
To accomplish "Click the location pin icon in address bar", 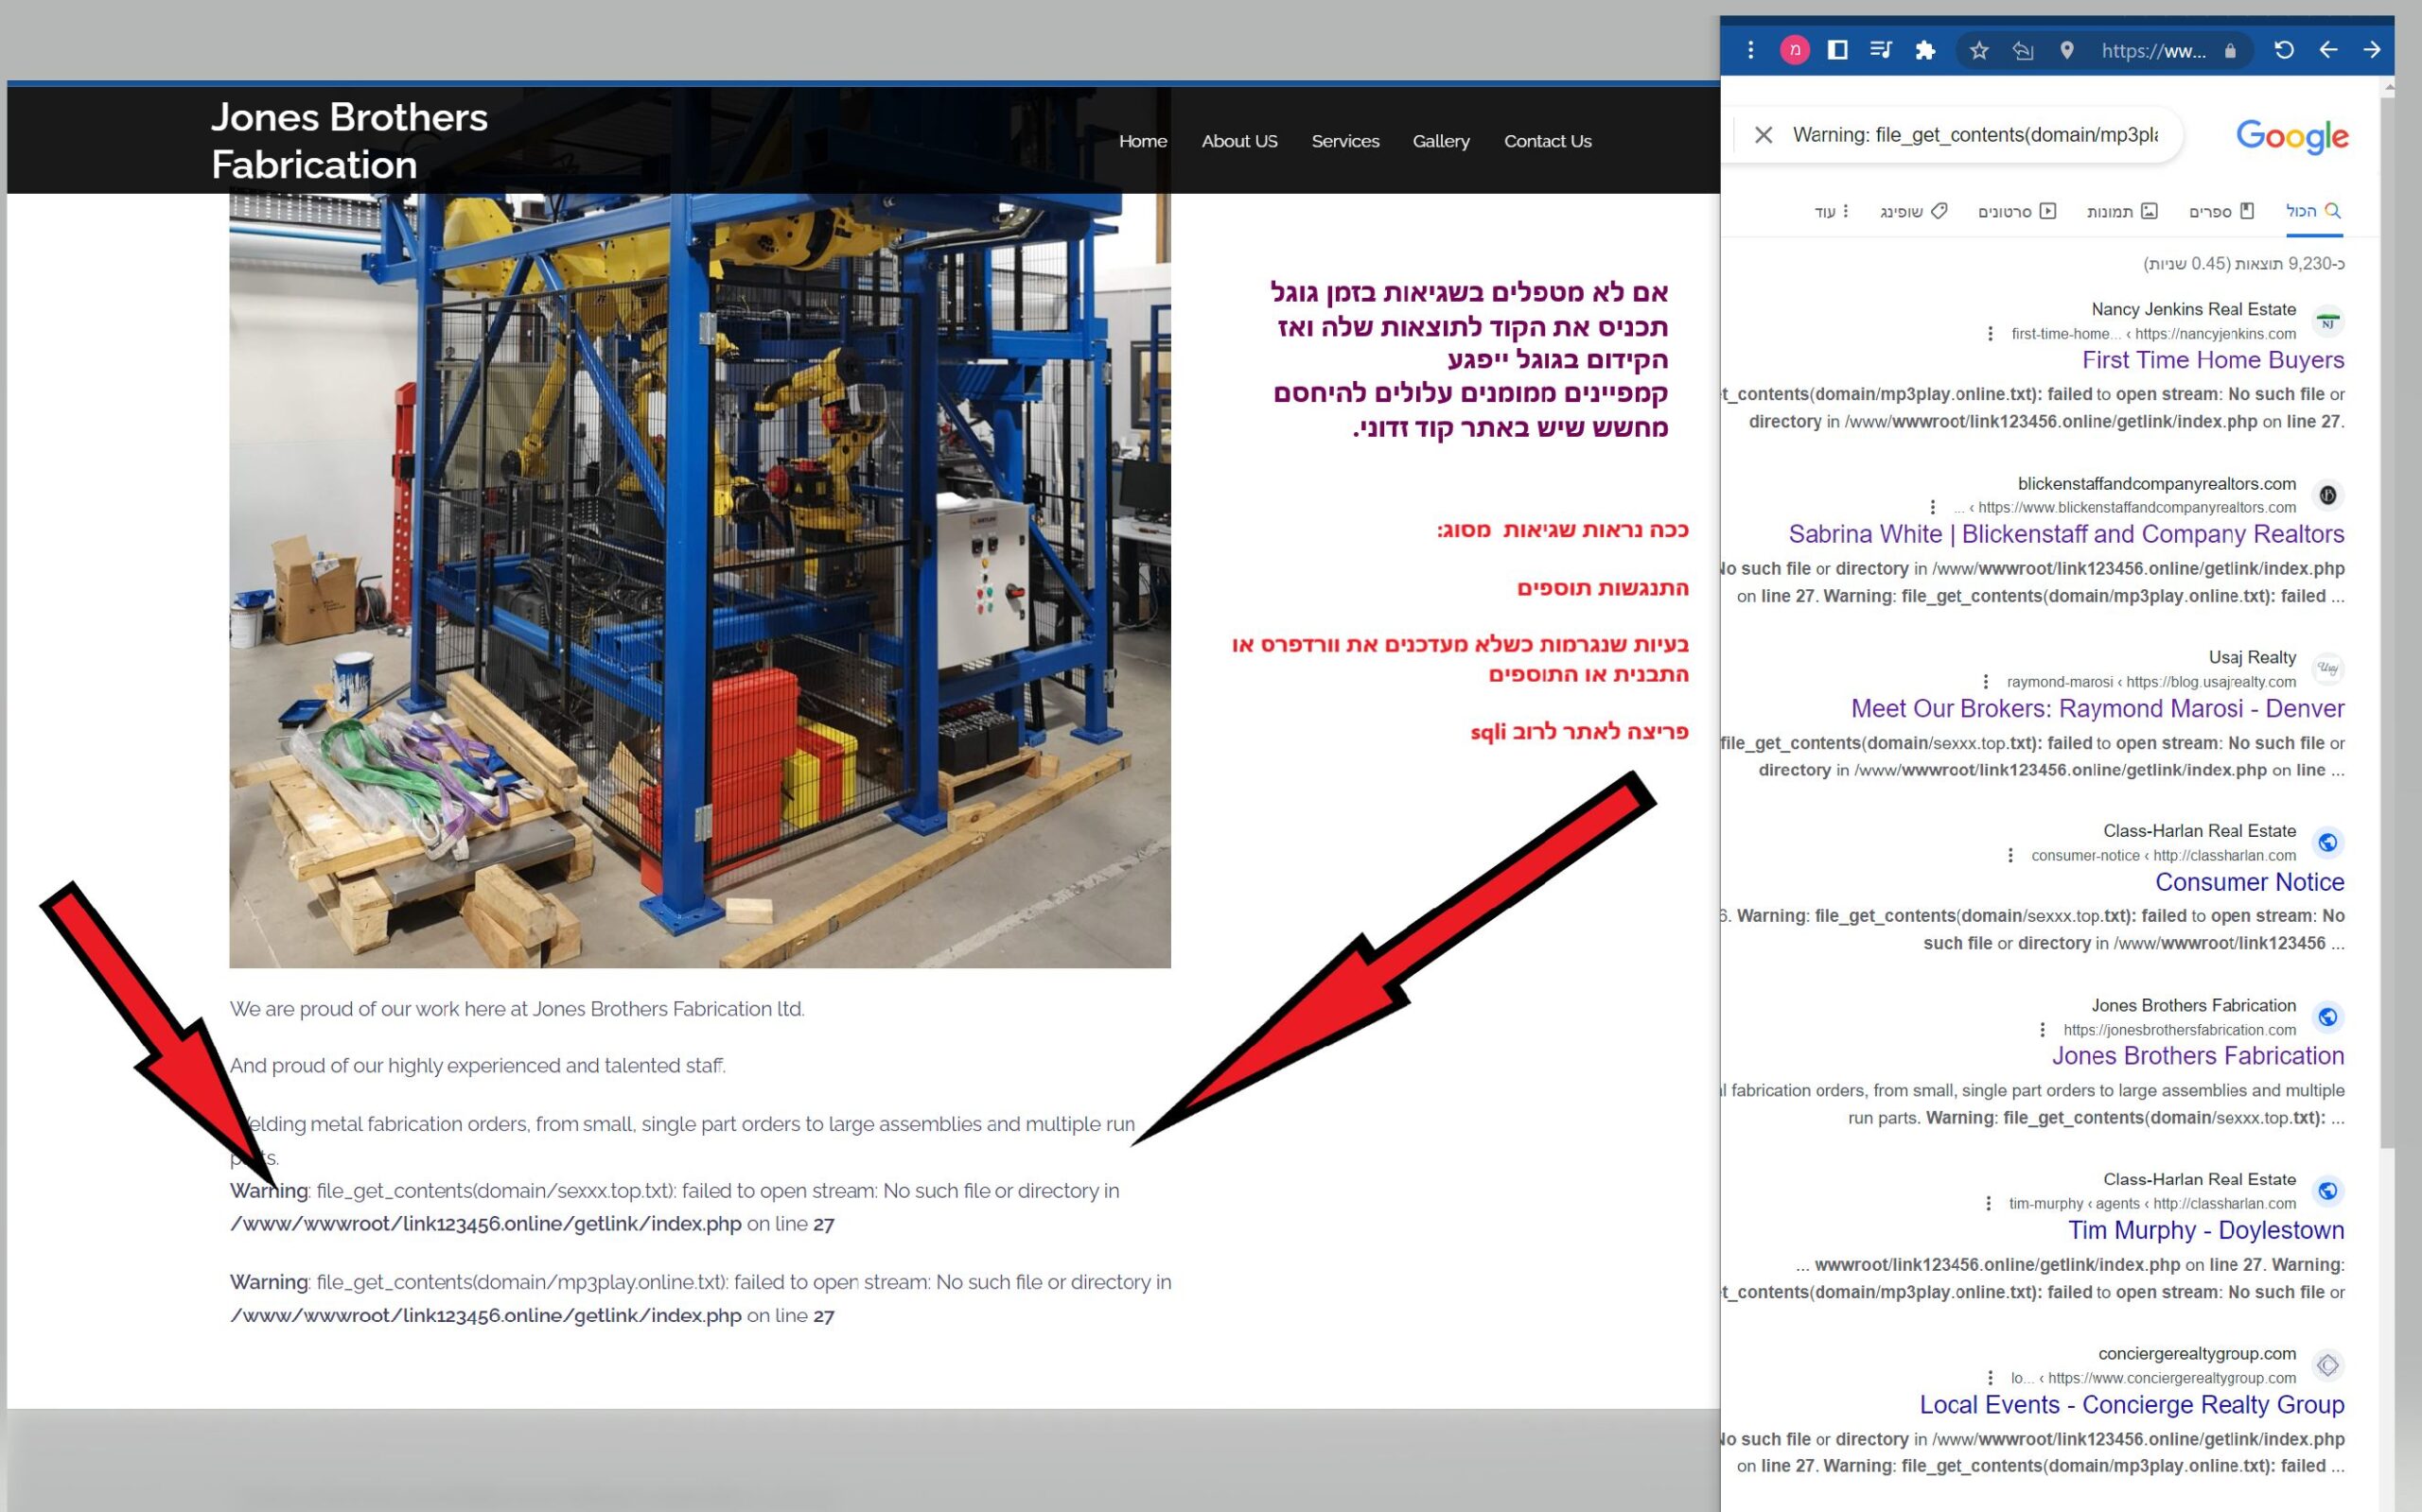I will (x=2067, y=50).
